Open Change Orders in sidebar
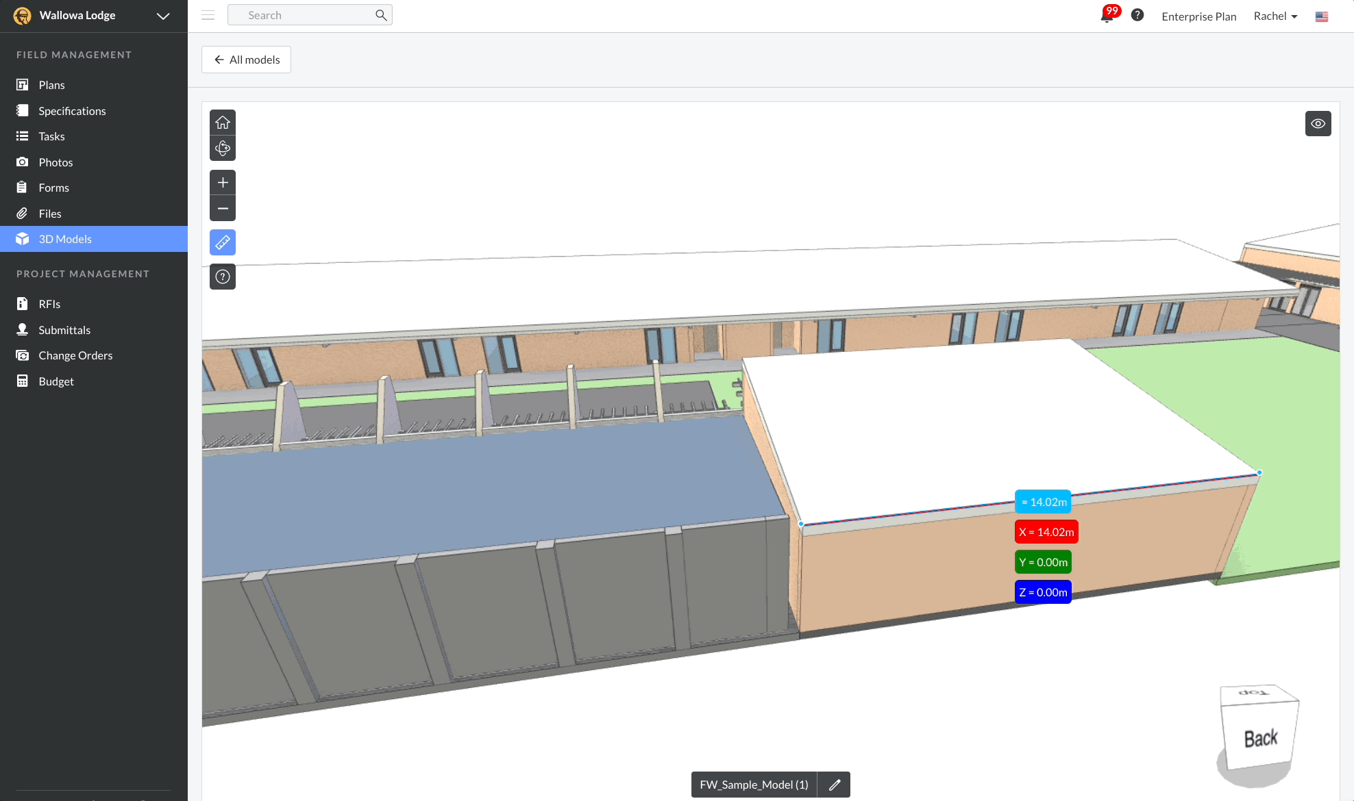1354x801 pixels. pyautogui.click(x=75, y=355)
